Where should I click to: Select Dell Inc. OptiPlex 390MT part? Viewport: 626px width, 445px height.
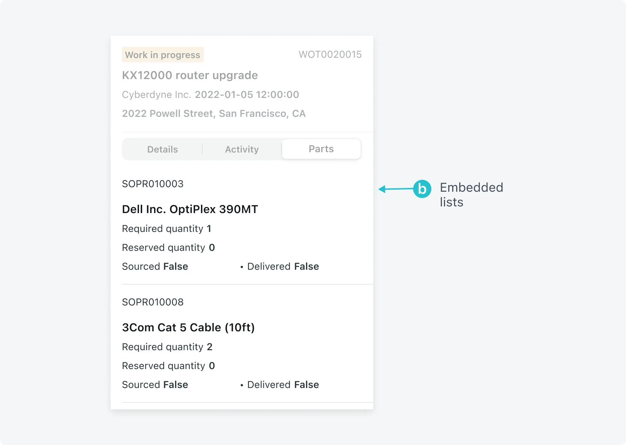click(x=190, y=209)
